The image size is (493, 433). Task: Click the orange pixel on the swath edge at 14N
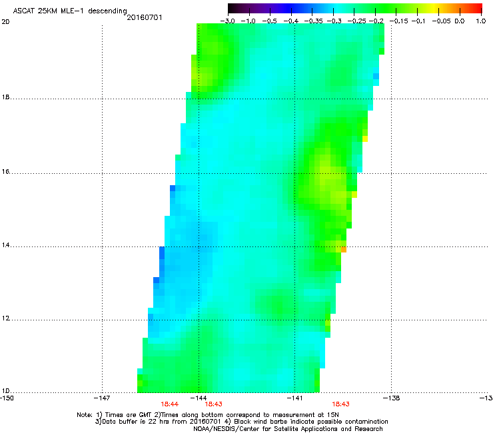(x=344, y=250)
